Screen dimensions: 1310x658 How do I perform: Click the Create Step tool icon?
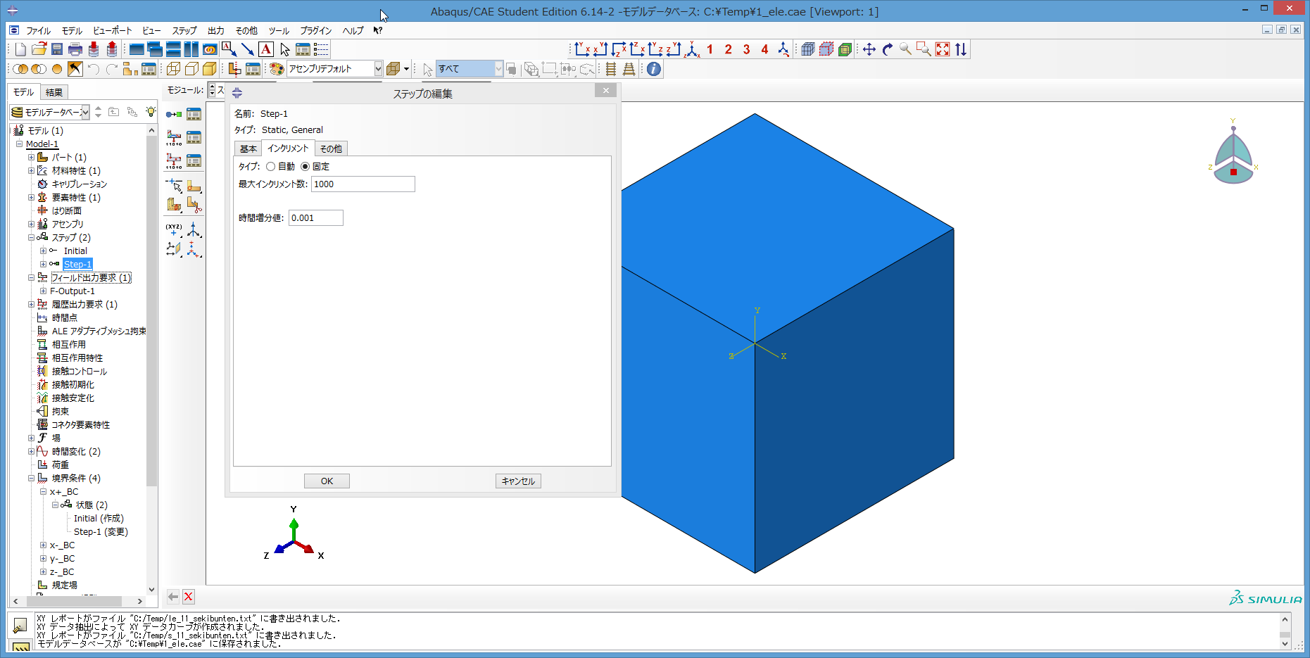(x=174, y=114)
